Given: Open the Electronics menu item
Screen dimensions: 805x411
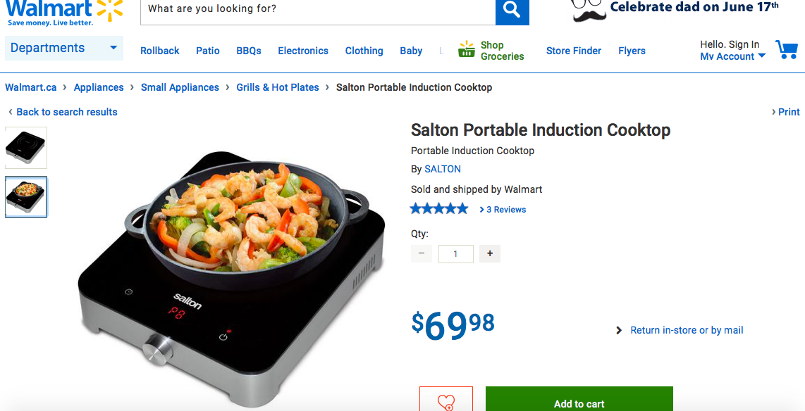Looking at the screenshot, I should tap(303, 51).
